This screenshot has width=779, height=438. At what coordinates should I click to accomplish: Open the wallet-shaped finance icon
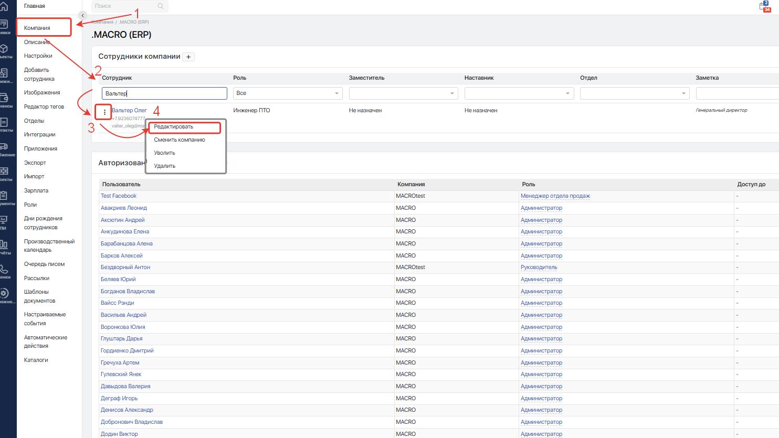point(4,98)
